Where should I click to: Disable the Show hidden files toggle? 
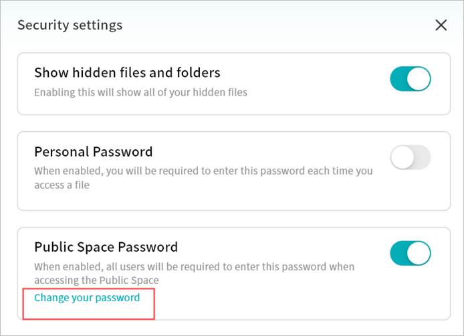tap(410, 79)
